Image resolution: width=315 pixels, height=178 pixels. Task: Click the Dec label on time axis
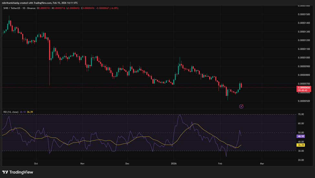click(x=127, y=163)
